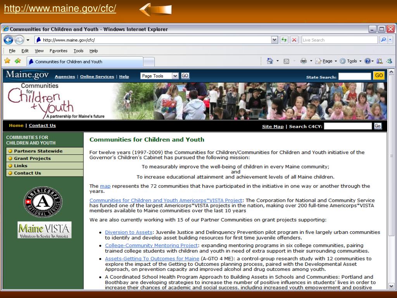The width and height of the screenshot is (397, 298).
Task: Click the Home icon in command bar
Action: tap(270, 61)
